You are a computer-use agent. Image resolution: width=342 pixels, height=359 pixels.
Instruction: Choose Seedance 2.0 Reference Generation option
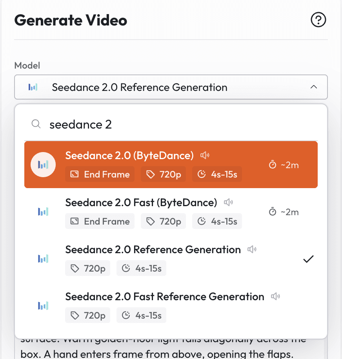click(171, 259)
